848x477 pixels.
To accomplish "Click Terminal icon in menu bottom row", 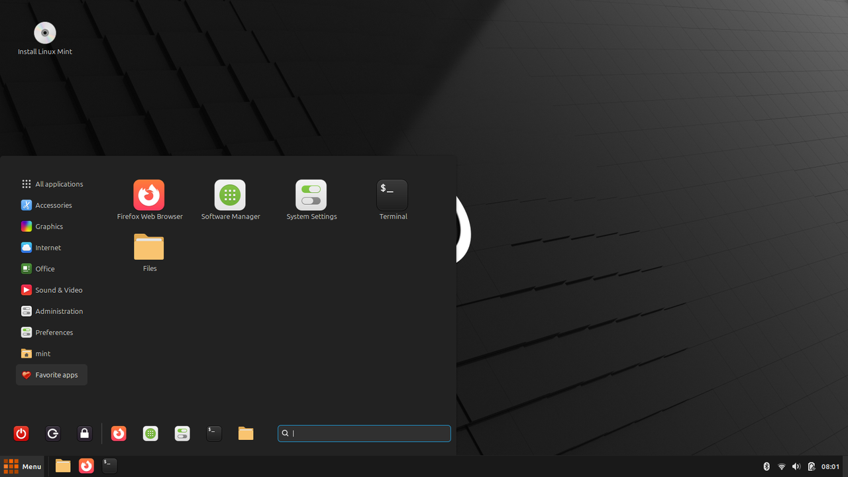I will coord(213,434).
